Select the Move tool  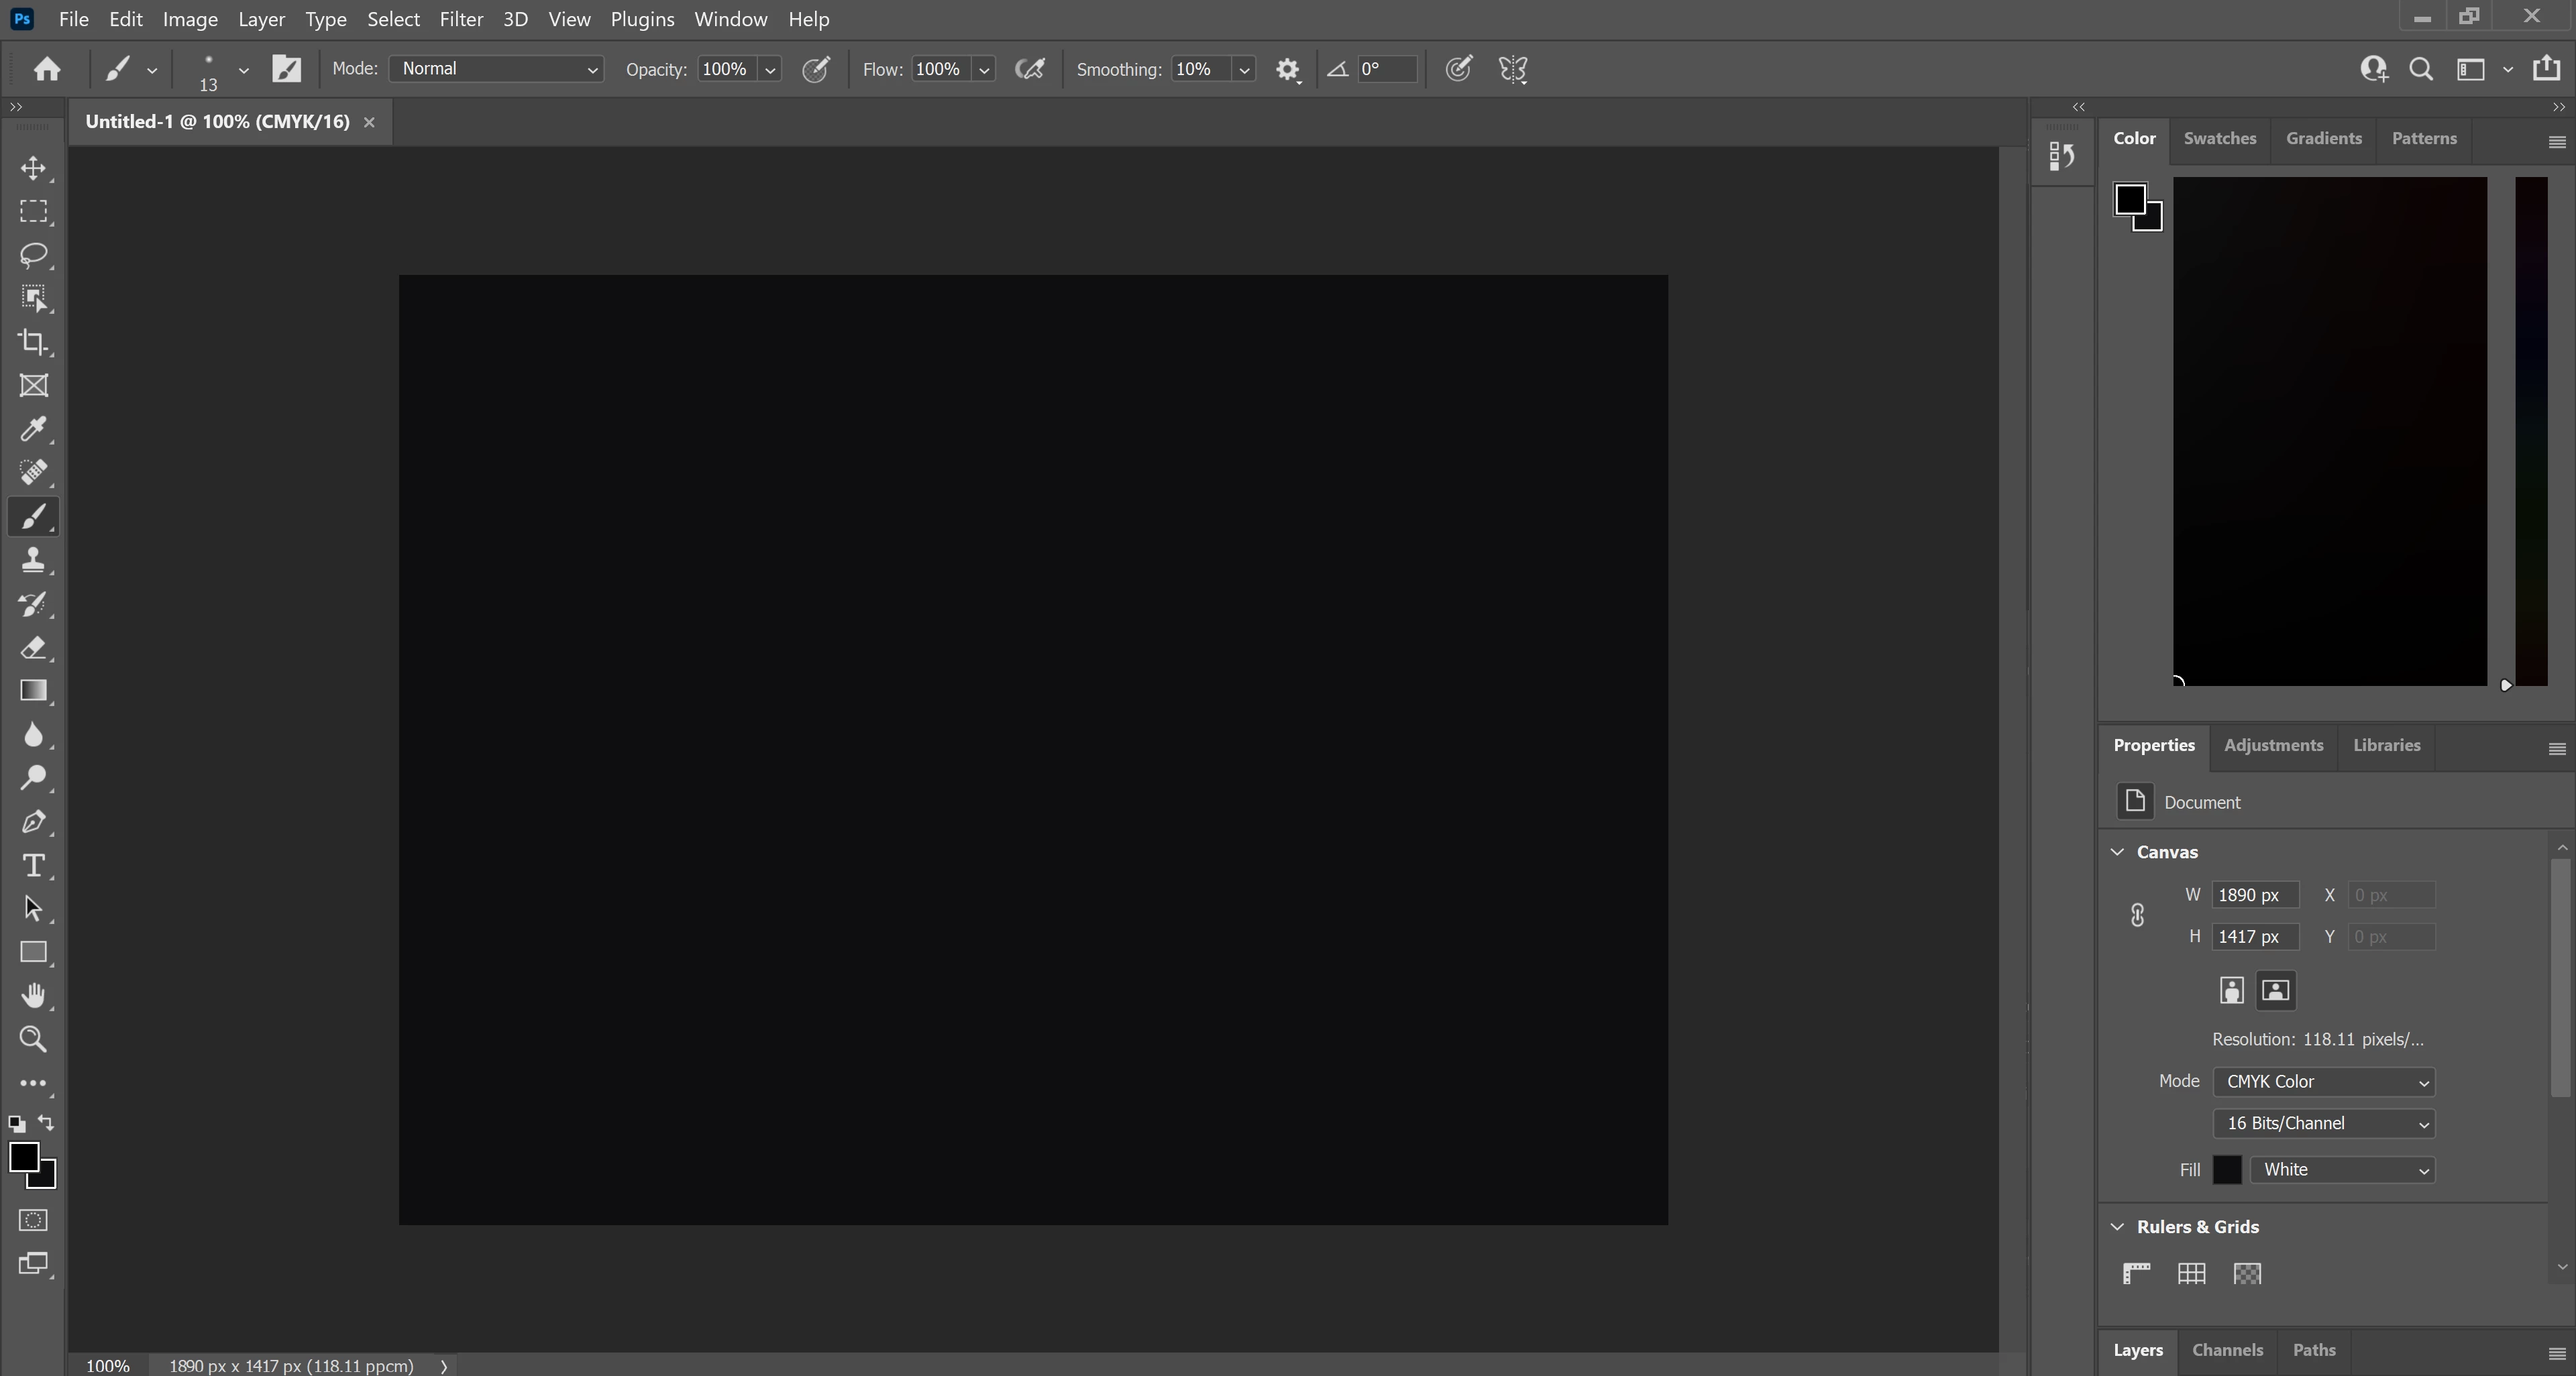pos(33,168)
